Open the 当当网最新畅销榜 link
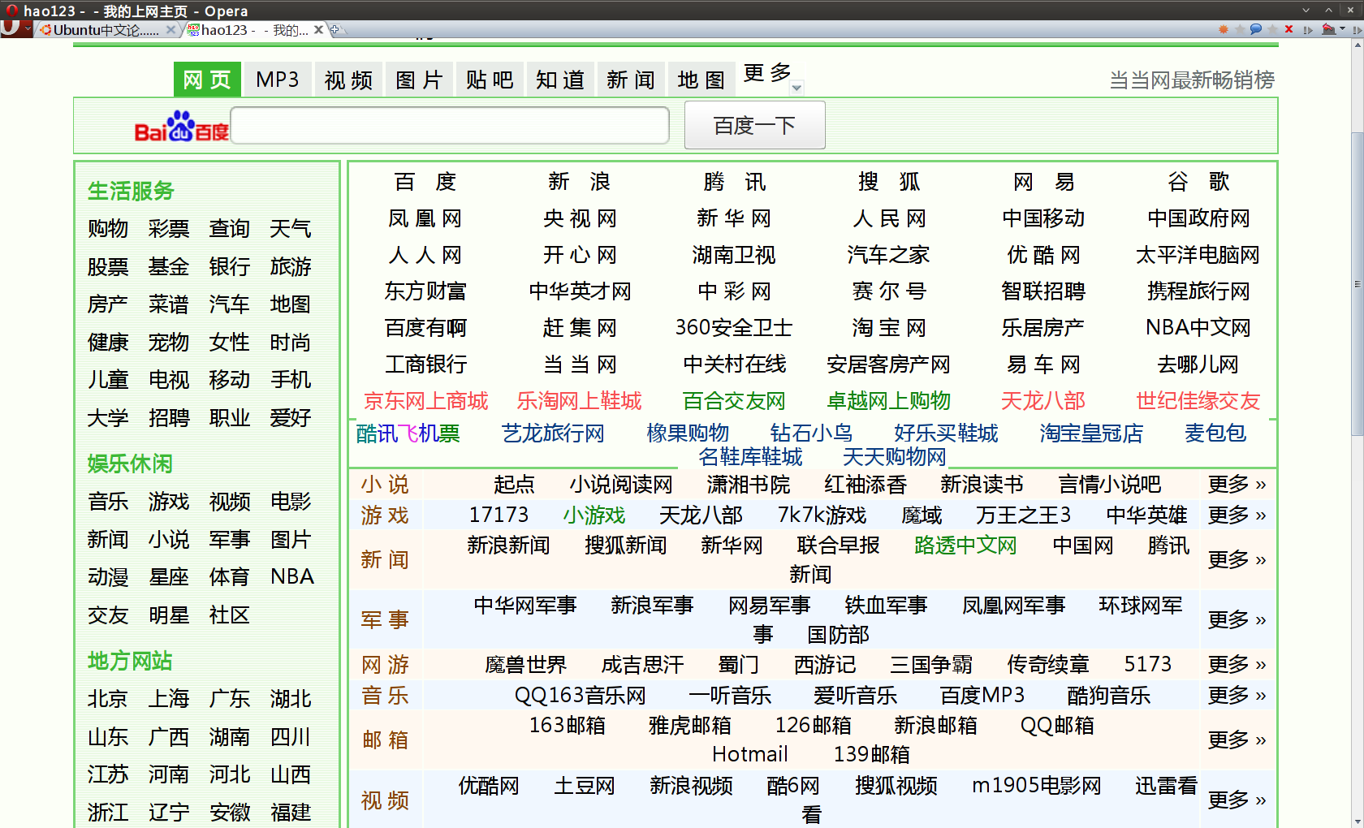Screen dimensions: 1364x828 pyautogui.click(x=1192, y=80)
